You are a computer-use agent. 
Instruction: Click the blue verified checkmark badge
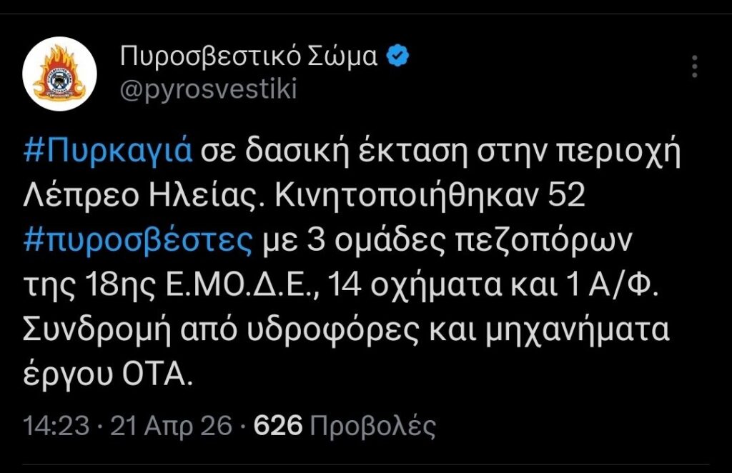click(x=397, y=55)
